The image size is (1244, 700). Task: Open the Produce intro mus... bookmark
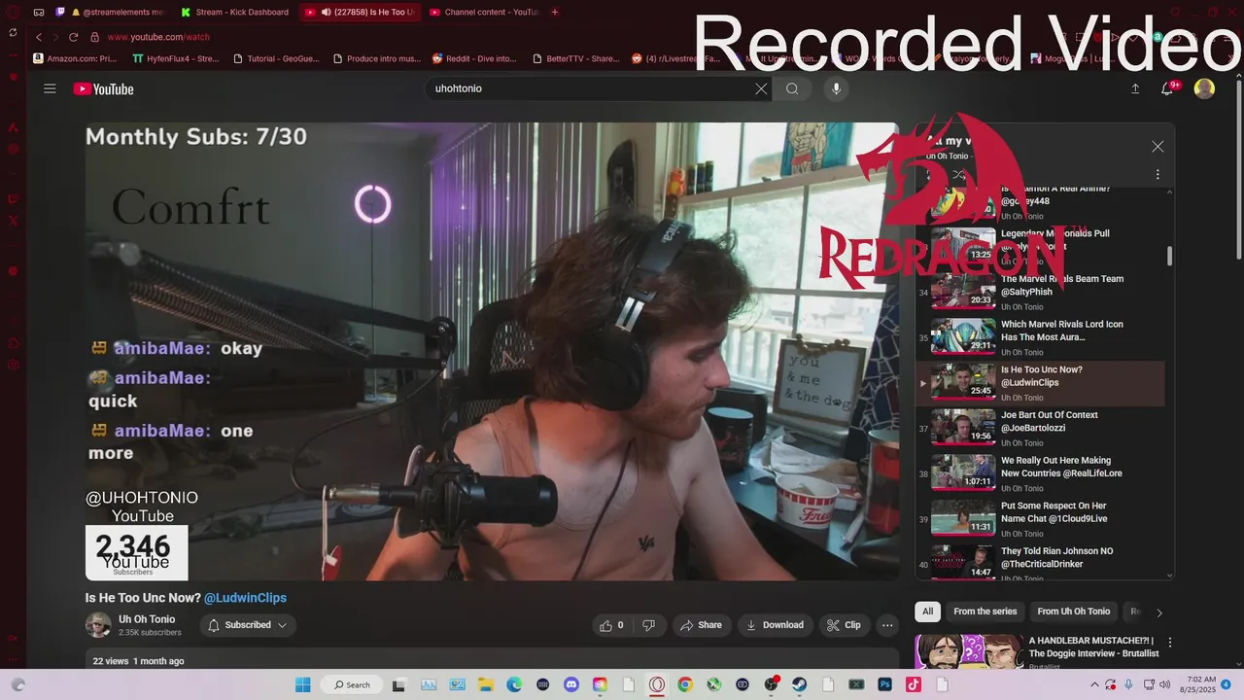pos(378,58)
